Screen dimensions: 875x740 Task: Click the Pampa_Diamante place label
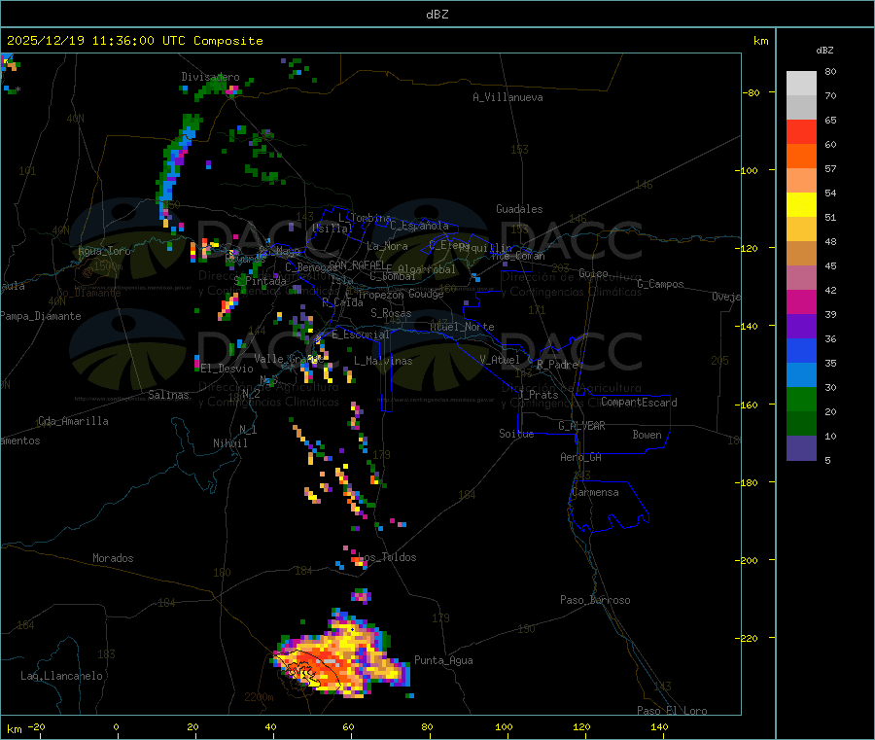tap(40, 316)
